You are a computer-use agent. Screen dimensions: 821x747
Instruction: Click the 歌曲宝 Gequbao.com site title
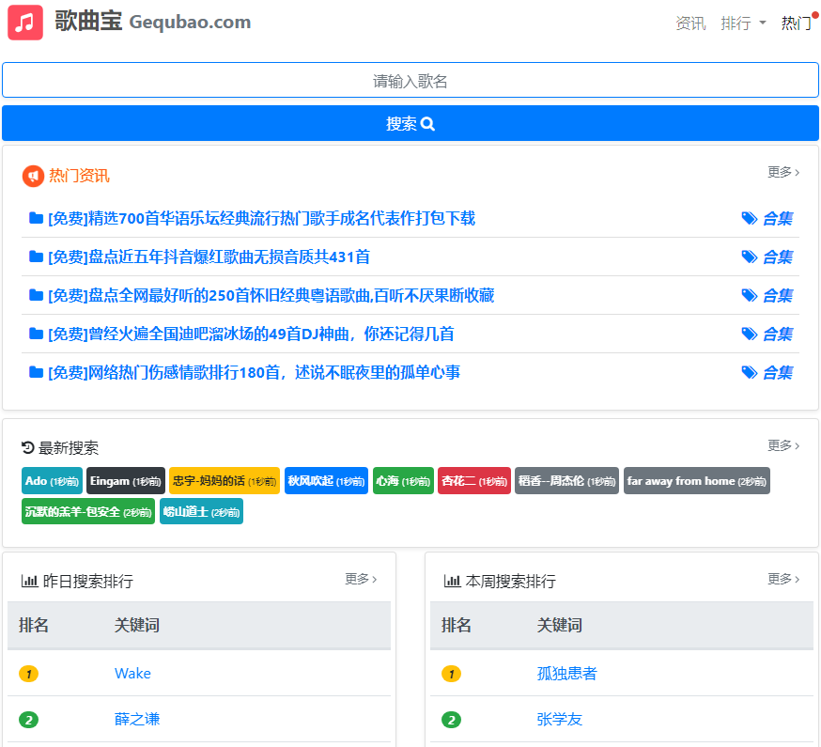[x=153, y=22]
